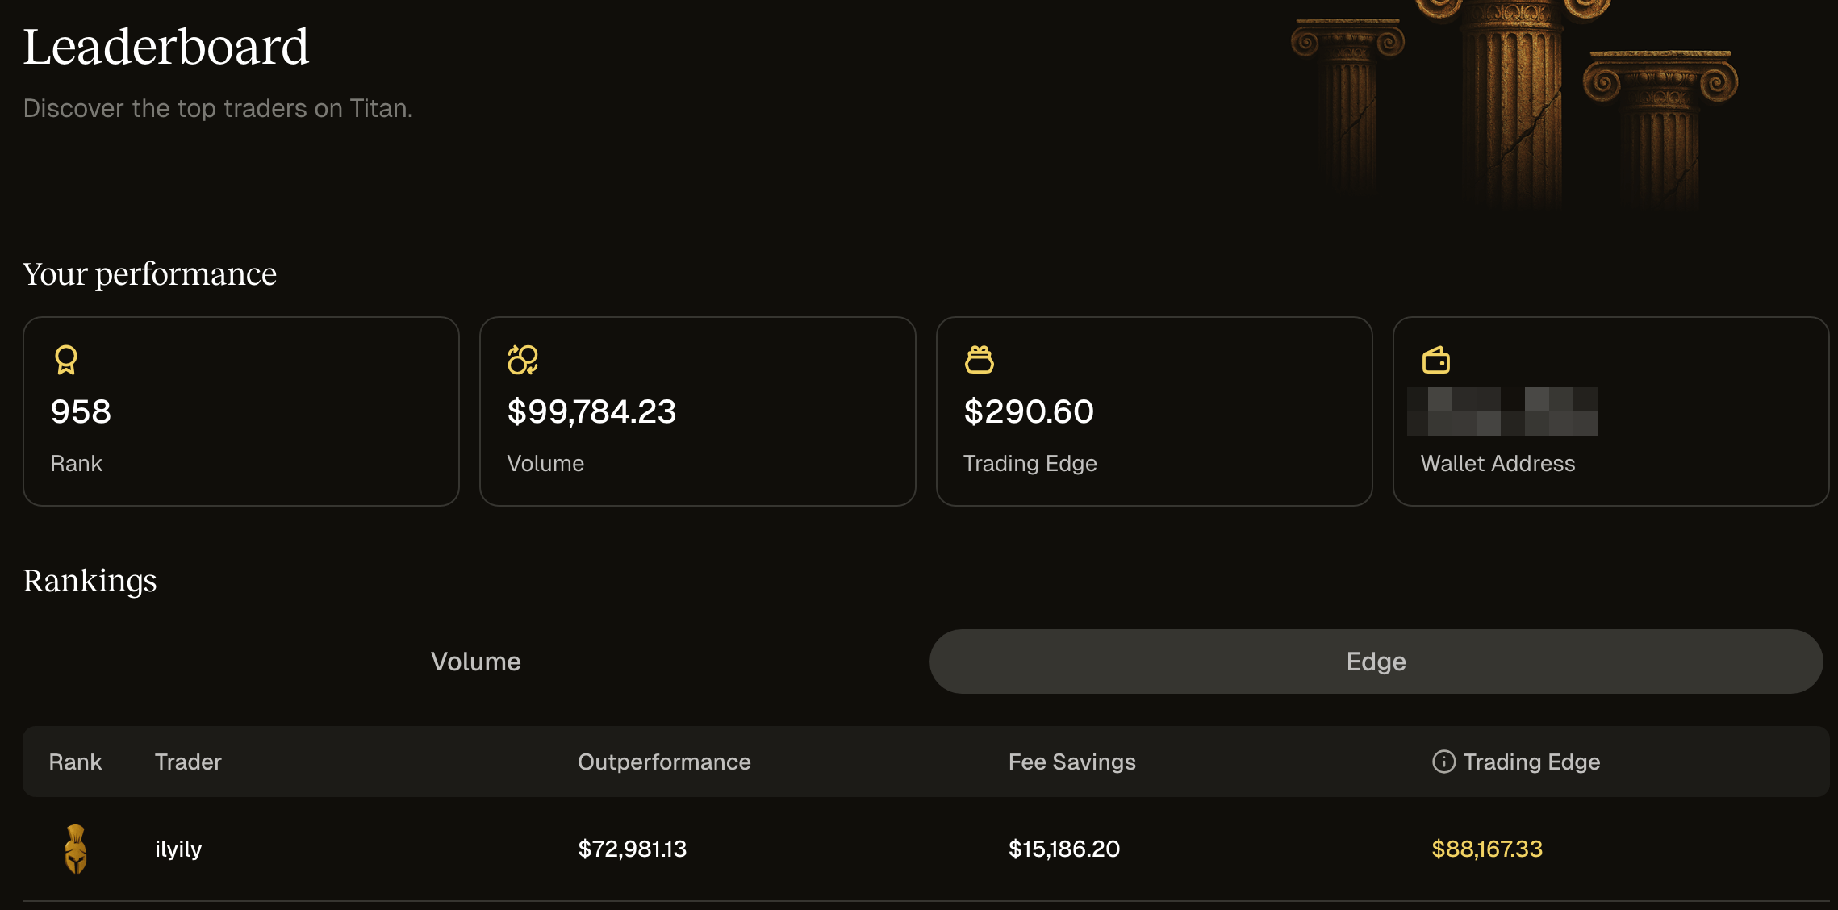The height and width of the screenshot is (910, 1838).
Task: Click the $290.60 trading edge value
Action: click(x=1029, y=411)
